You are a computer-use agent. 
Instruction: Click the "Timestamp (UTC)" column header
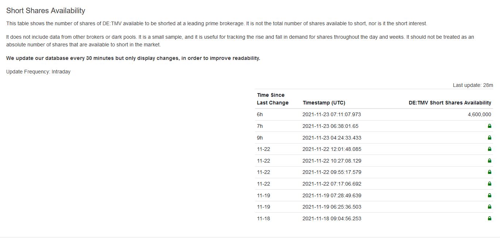click(324, 103)
